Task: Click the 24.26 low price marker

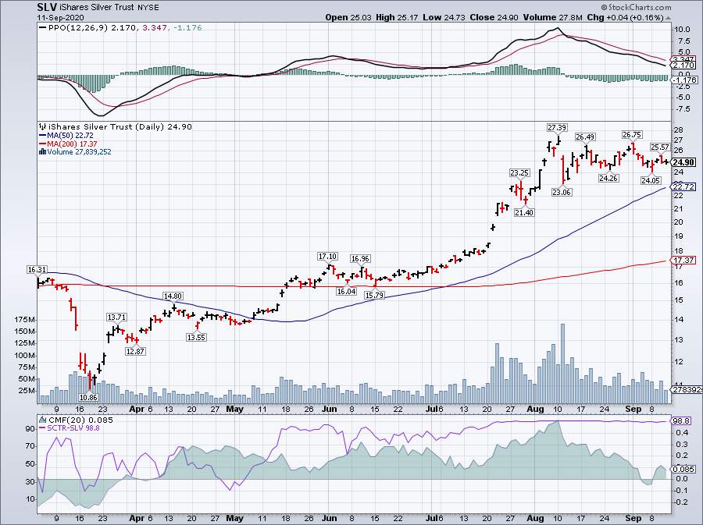Action: [608, 178]
